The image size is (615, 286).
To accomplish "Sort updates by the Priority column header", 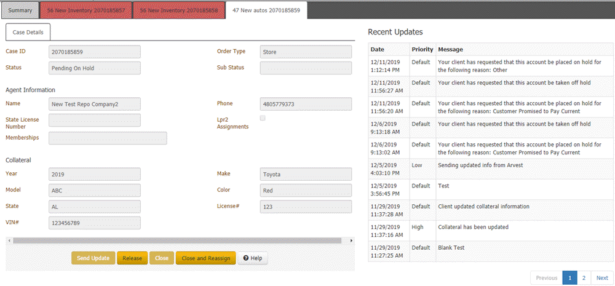I will [422, 49].
